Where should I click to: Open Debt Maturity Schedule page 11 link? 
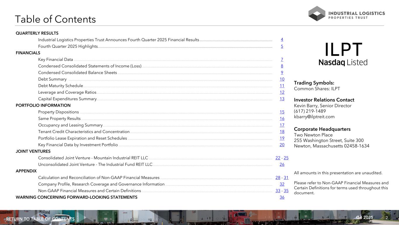pyautogui.click(x=282, y=86)
